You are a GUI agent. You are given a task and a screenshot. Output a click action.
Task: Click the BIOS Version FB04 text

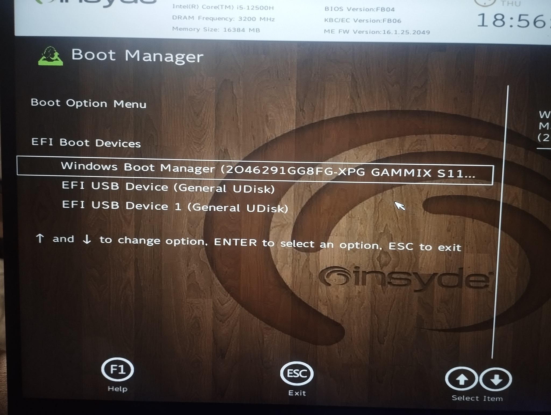coord(360,9)
